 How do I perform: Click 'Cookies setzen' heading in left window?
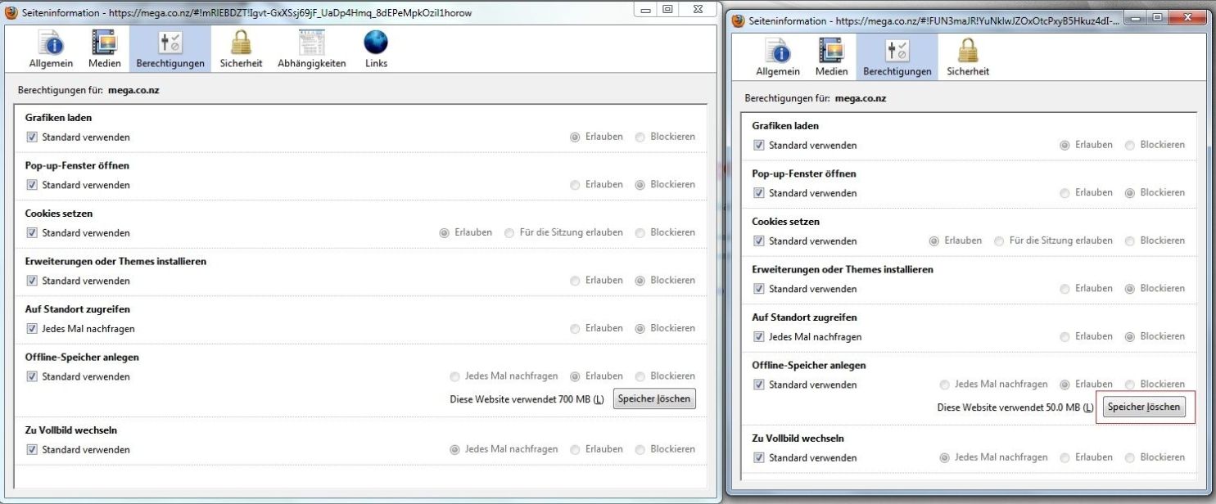(x=59, y=214)
